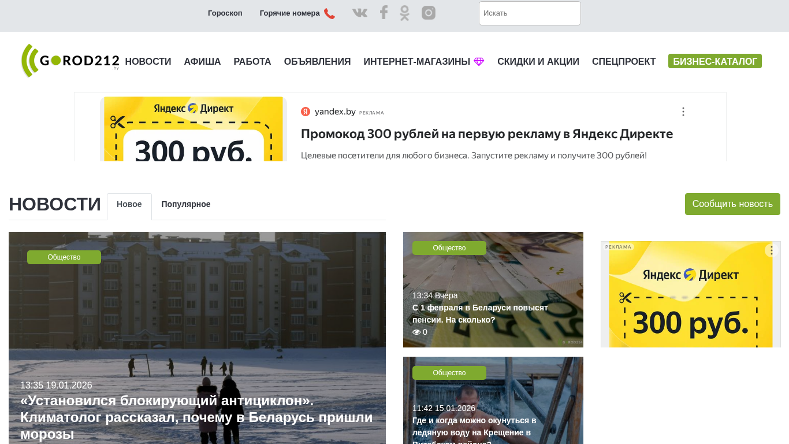Open the ИНТЕРНЕТ-МАГАЗИНЫ menu item

[x=416, y=62]
